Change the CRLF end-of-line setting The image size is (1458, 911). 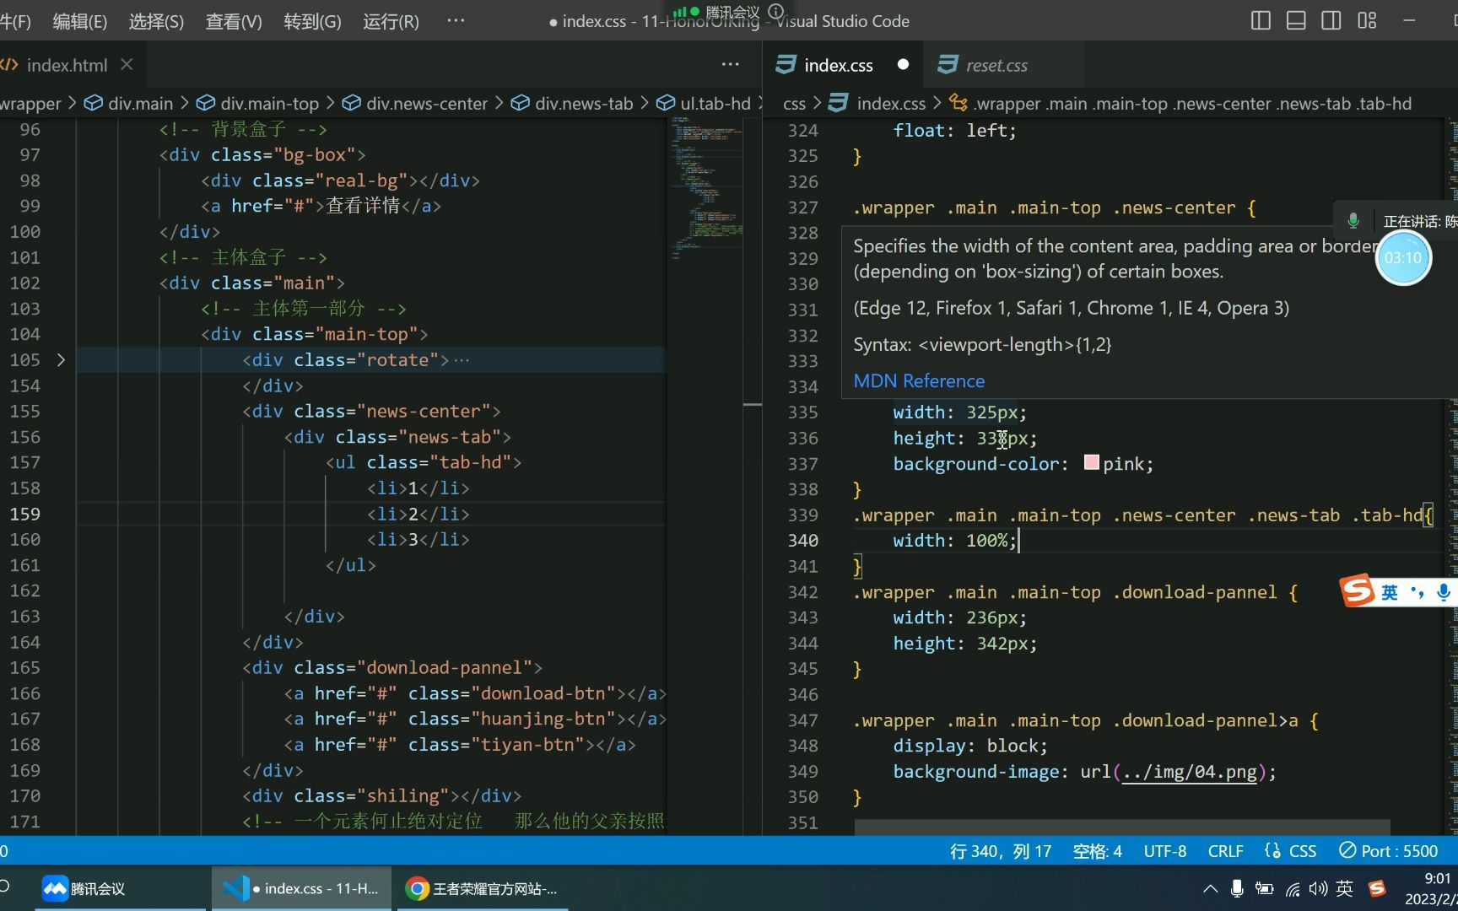(1225, 851)
